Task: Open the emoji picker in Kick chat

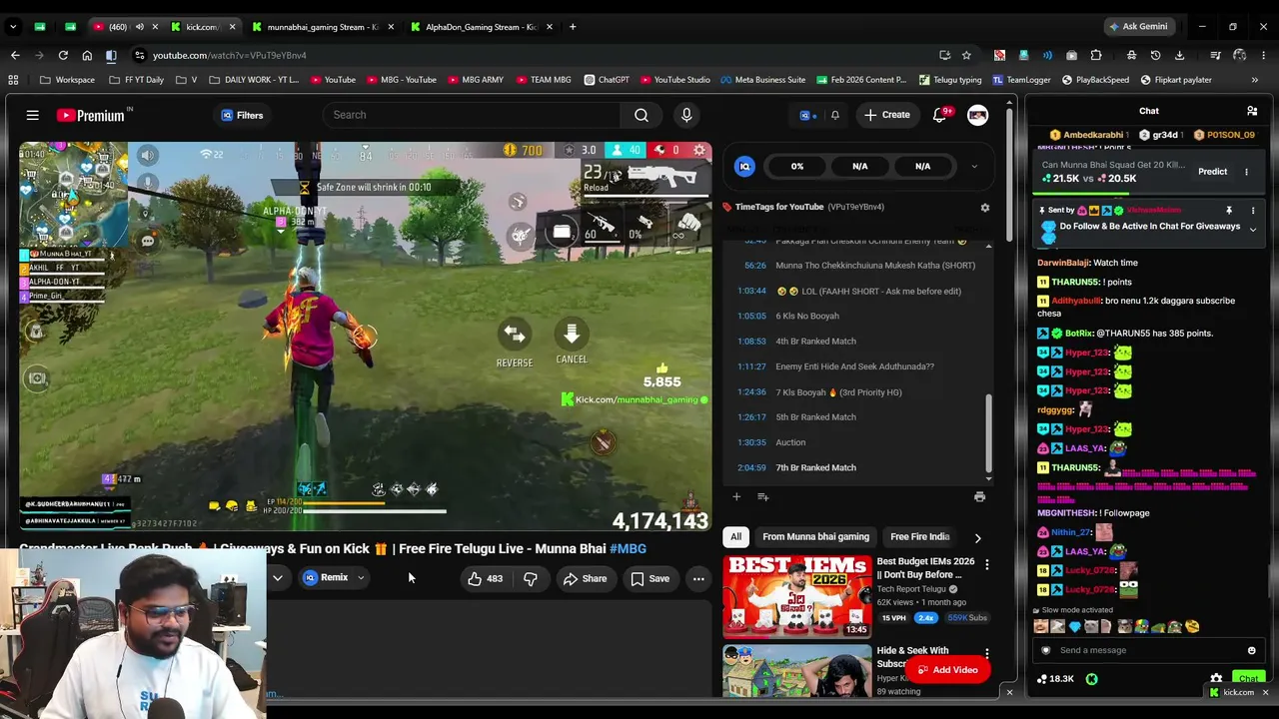Action: [x=1251, y=650]
